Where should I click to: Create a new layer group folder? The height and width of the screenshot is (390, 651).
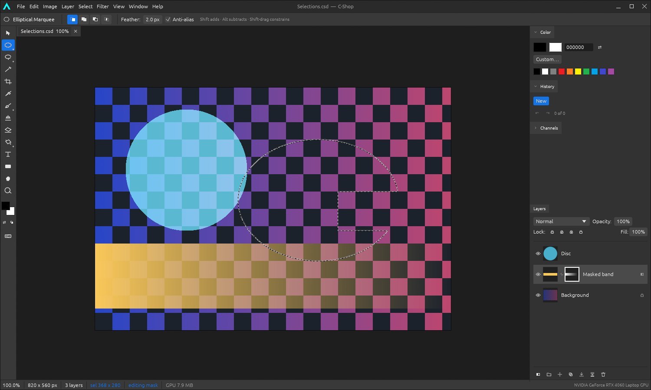click(549, 374)
